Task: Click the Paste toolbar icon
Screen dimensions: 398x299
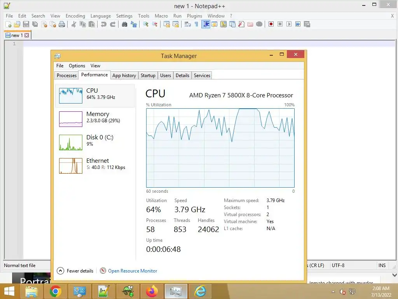Action: [92, 24]
